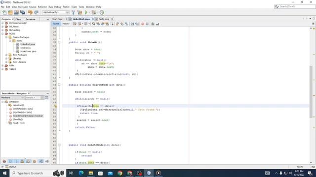Toggle Show Non-Public Members in Navigator
Viewport: 316px width, 177px height.
point(22,161)
